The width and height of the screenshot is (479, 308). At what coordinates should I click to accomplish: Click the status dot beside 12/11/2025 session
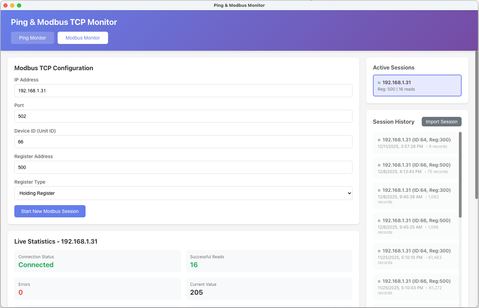379,140
